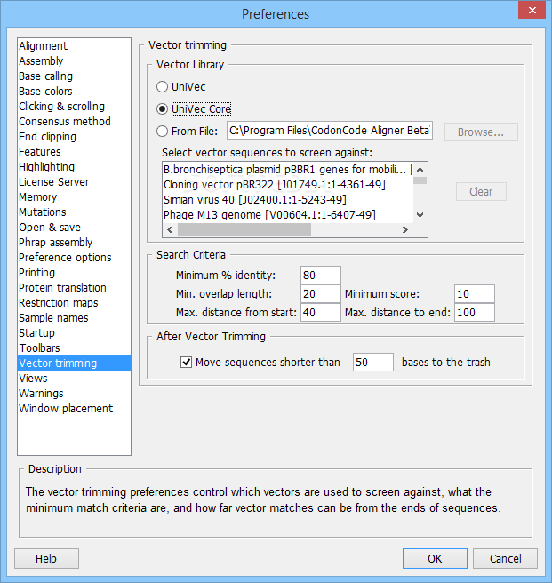Open the Alignment preferences category
The image size is (552, 583).
[74, 45]
